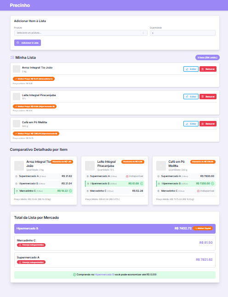Click unavailable icon on Supermercado A milk row
228x297 pixels.
(127, 177)
